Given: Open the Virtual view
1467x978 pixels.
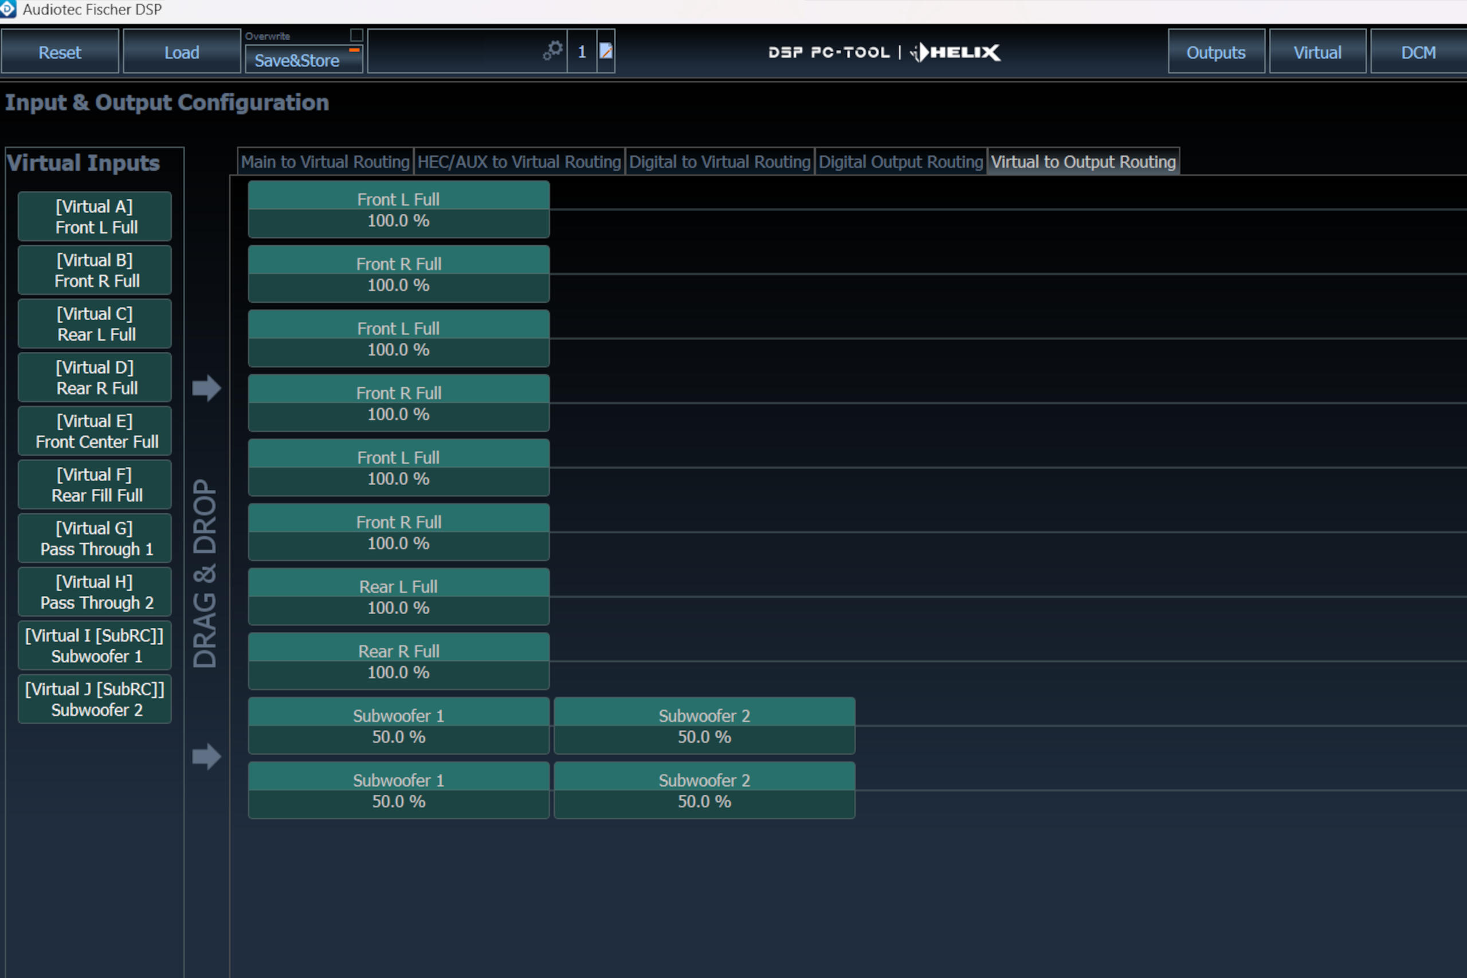Looking at the screenshot, I should pos(1317,52).
